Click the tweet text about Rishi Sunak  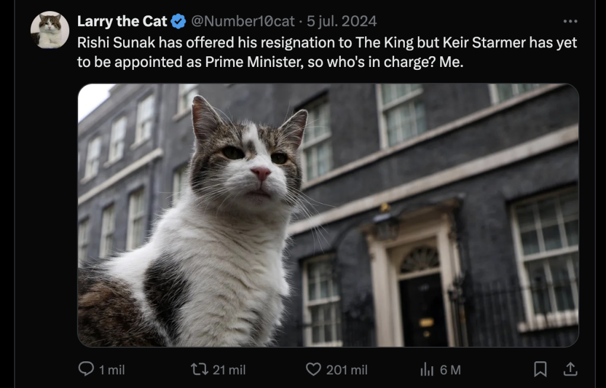(x=327, y=52)
